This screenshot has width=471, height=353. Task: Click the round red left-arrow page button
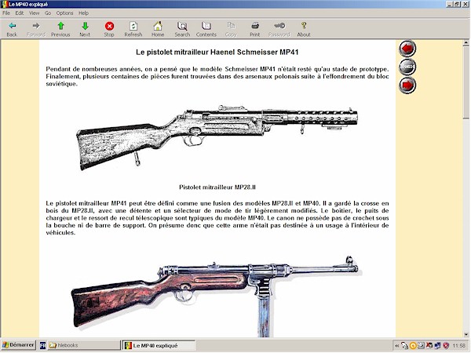407,49
